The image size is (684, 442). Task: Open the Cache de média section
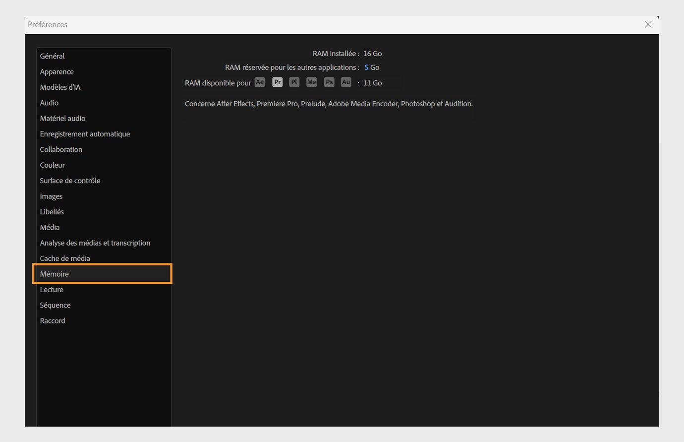tap(65, 258)
